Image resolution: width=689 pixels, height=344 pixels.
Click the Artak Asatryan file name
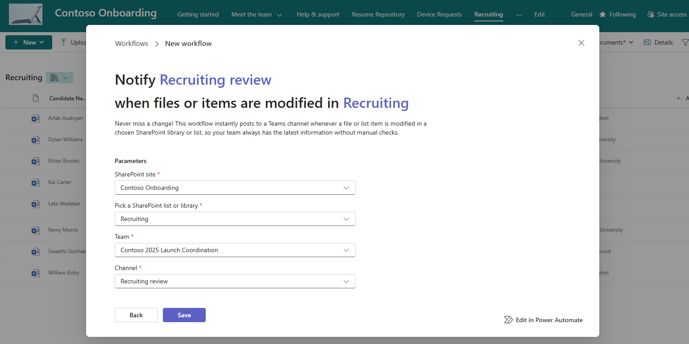pyautogui.click(x=65, y=118)
